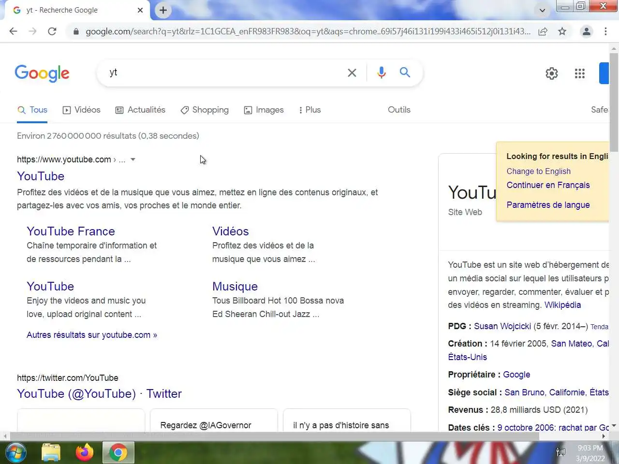Open Wikipédia link in knowledge panel
Screen dimensions: 619x464
(562, 305)
